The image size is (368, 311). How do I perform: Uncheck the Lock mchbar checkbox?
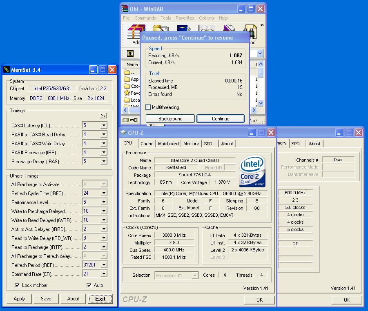point(17,285)
